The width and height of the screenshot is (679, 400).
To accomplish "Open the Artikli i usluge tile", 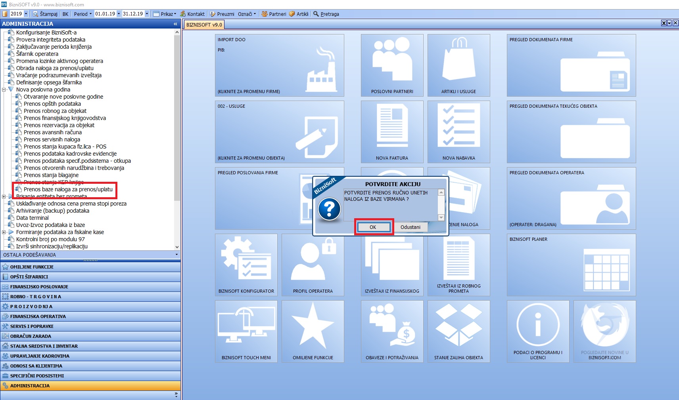I will (x=458, y=65).
